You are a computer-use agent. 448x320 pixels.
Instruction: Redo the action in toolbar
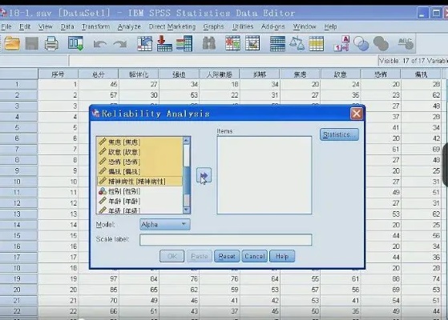tap(120, 44)
